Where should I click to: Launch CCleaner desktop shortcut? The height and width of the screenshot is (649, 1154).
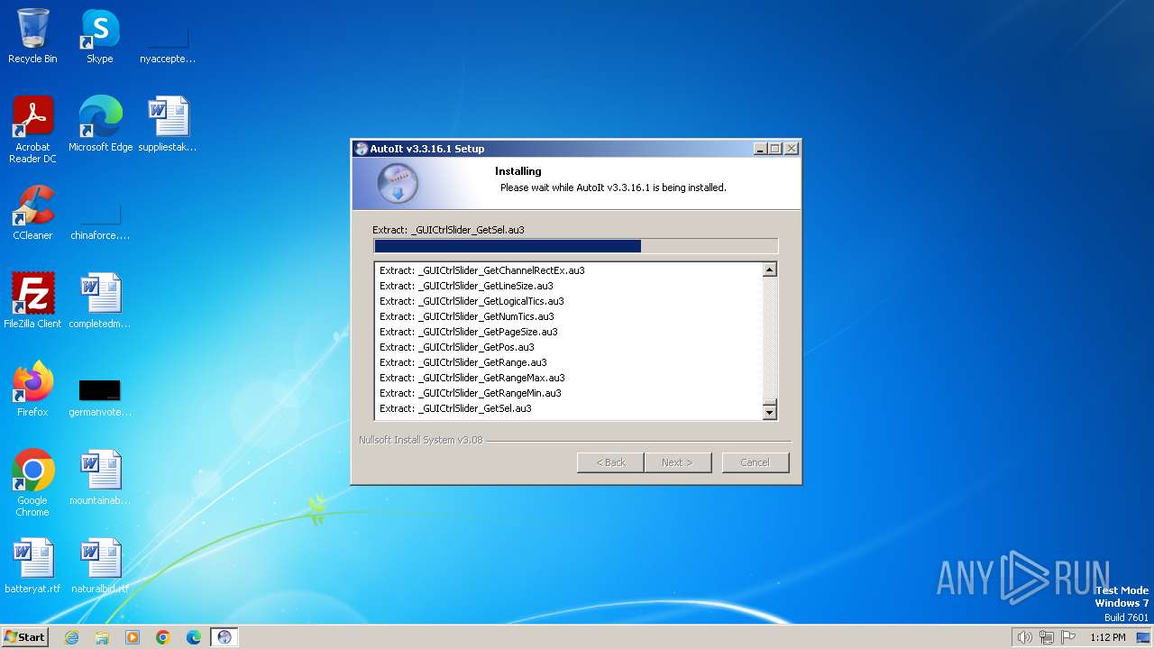32,213
